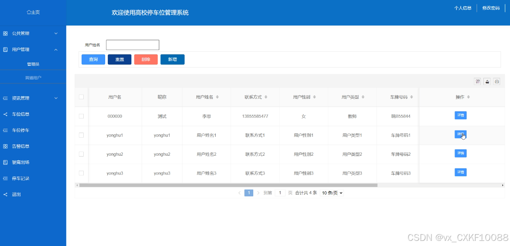510x246 pixels.
Task: Open 个人信息 link in header
Action: pyautogui.click(x=463, y=8)
